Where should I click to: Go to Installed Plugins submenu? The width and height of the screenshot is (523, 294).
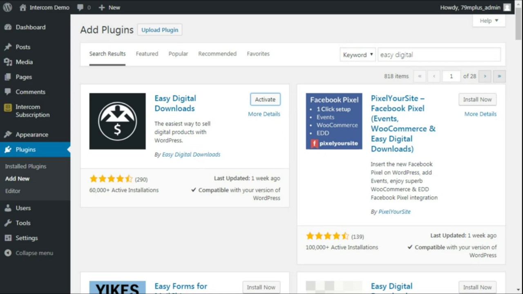26,166
